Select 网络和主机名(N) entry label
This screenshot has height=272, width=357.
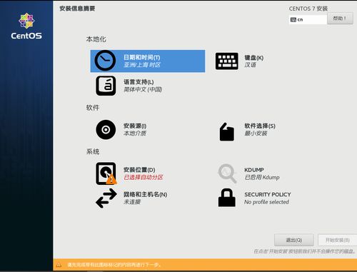pyautogui.click(x=145, y=194)
